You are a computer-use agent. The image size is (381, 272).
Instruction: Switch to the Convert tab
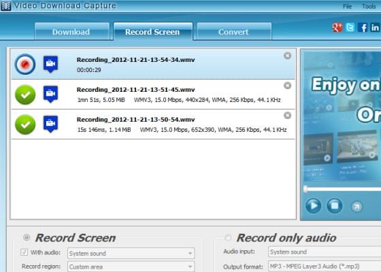[234, 31]
